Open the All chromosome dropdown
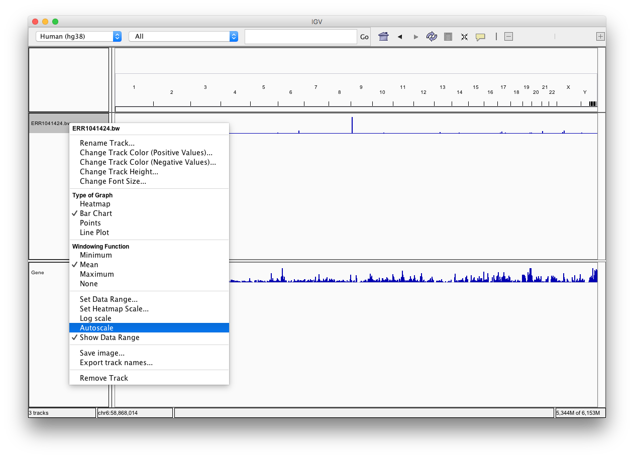Viewport: 634px width, 458px height. [x=183, y=37]
